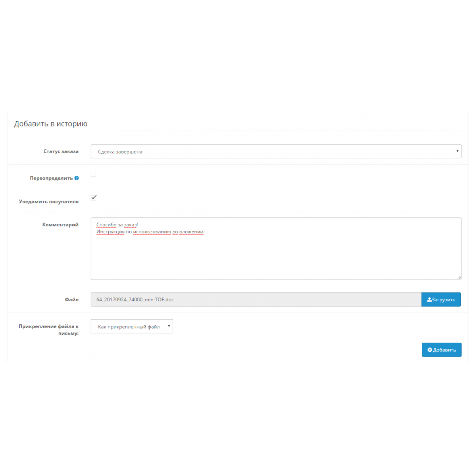475x475 pixels.
Task: Click the Статус заказа label
Action: point(61,151)
